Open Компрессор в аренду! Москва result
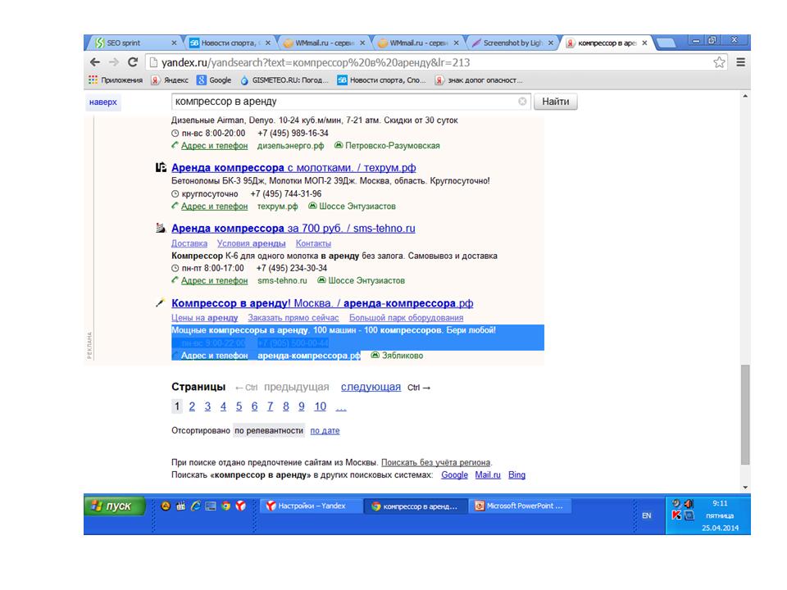787x590 pixels. [322, 303]
